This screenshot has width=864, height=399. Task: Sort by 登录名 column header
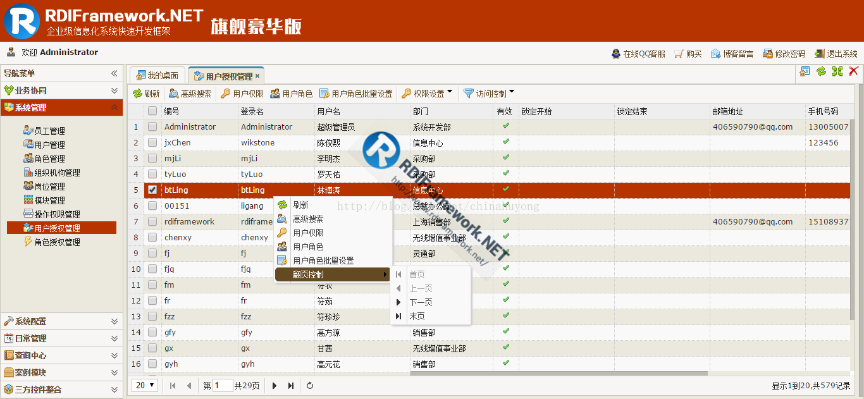(276, 111)
